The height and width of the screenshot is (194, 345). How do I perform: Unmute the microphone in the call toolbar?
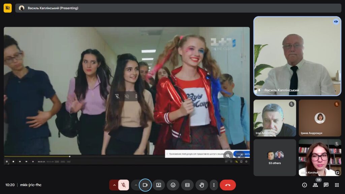tap(124, 185)
